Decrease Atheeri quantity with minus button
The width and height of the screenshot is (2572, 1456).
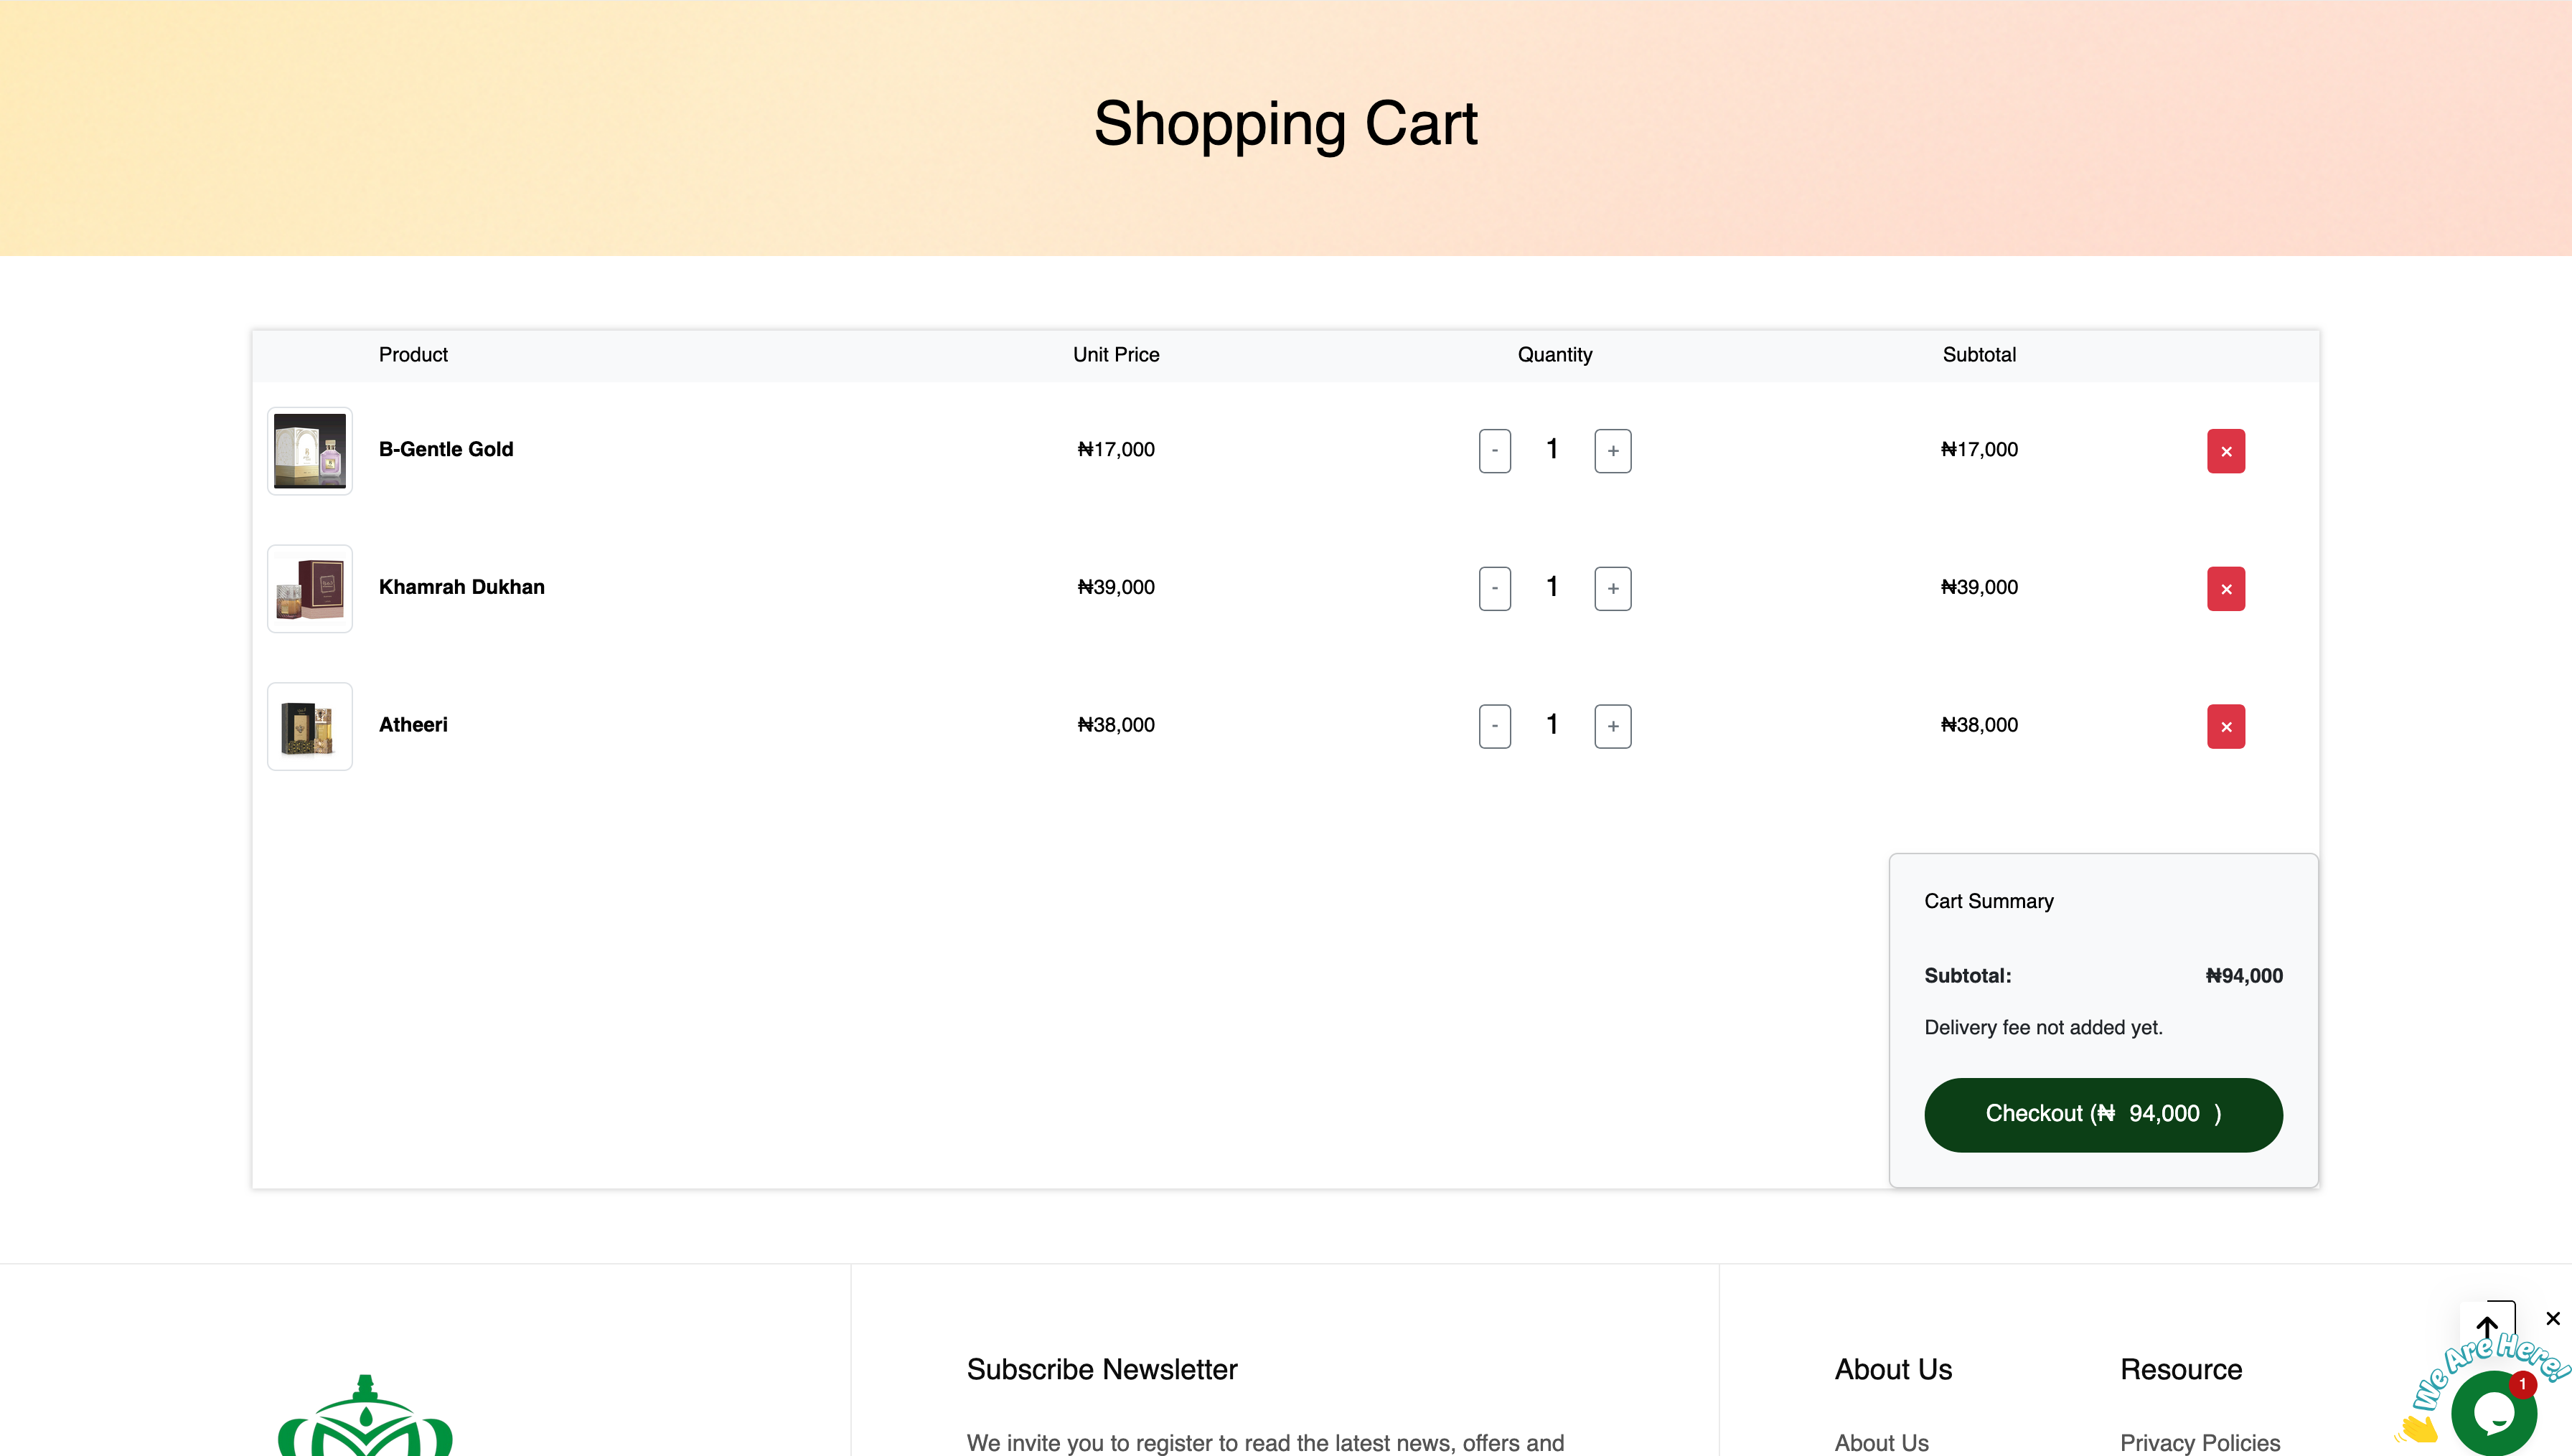(x=1493, y=726)
